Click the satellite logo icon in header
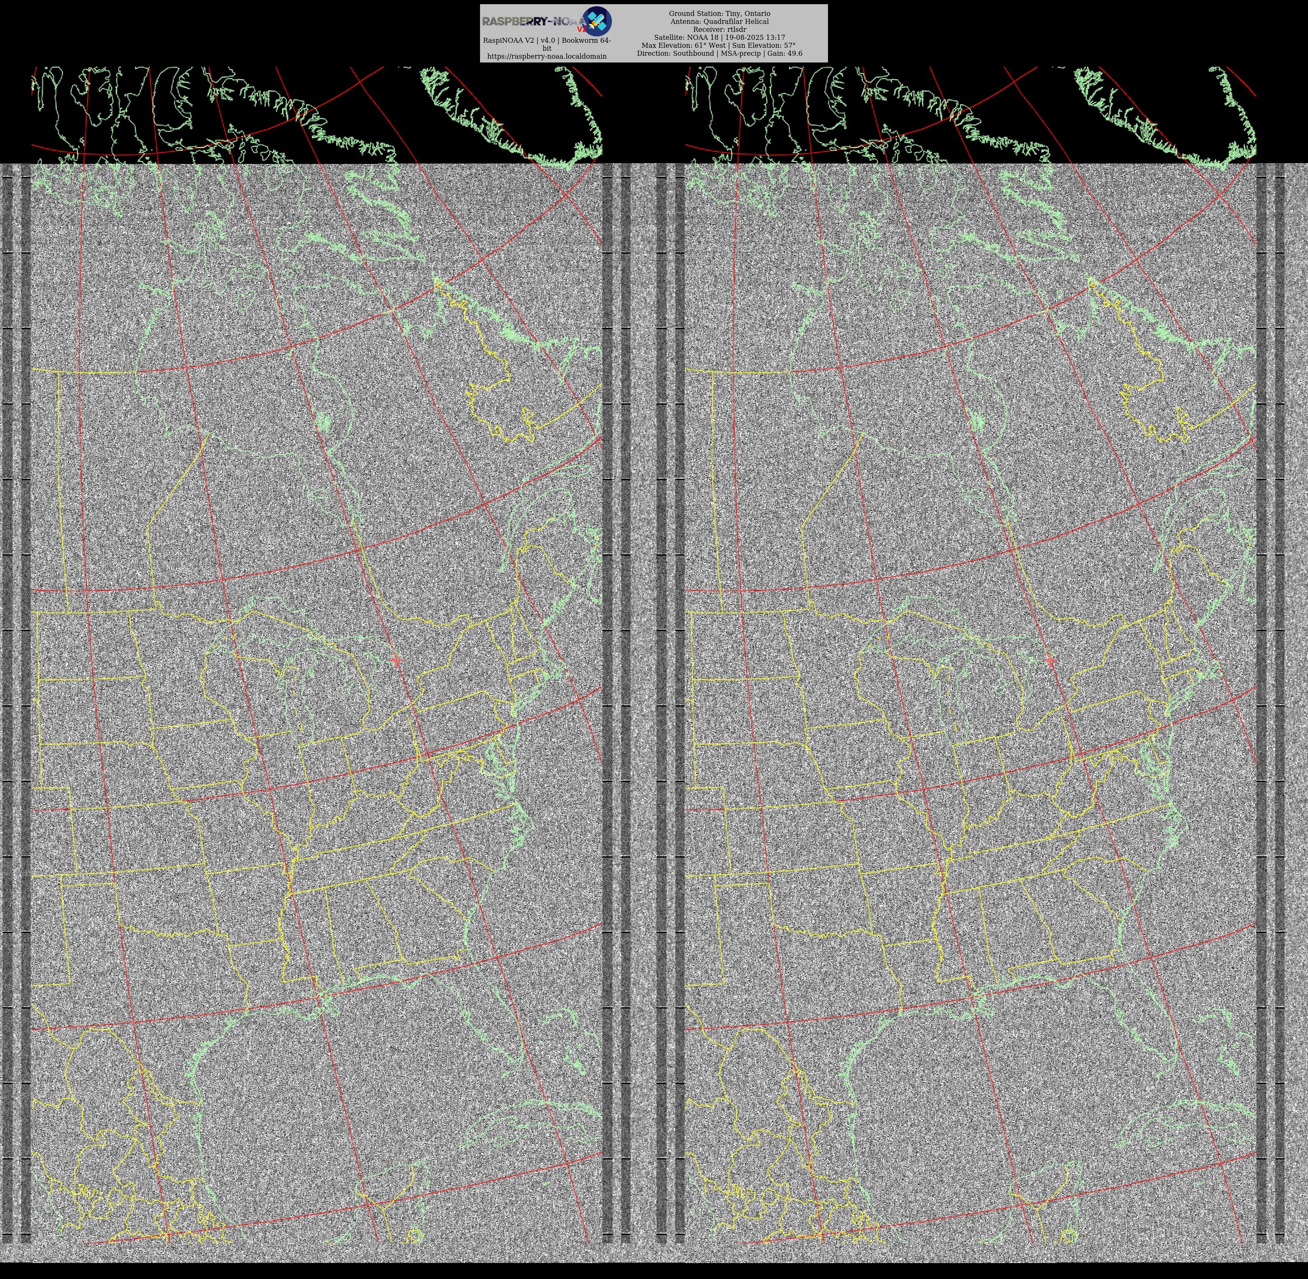Image resolution: width=1308 pixels, height=1279 pixels. tap(596, 21)
